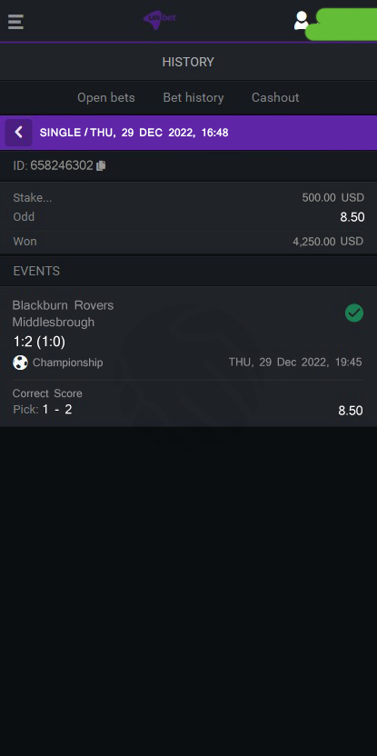
Task: Open the user account icon
Action: (302, 20)
